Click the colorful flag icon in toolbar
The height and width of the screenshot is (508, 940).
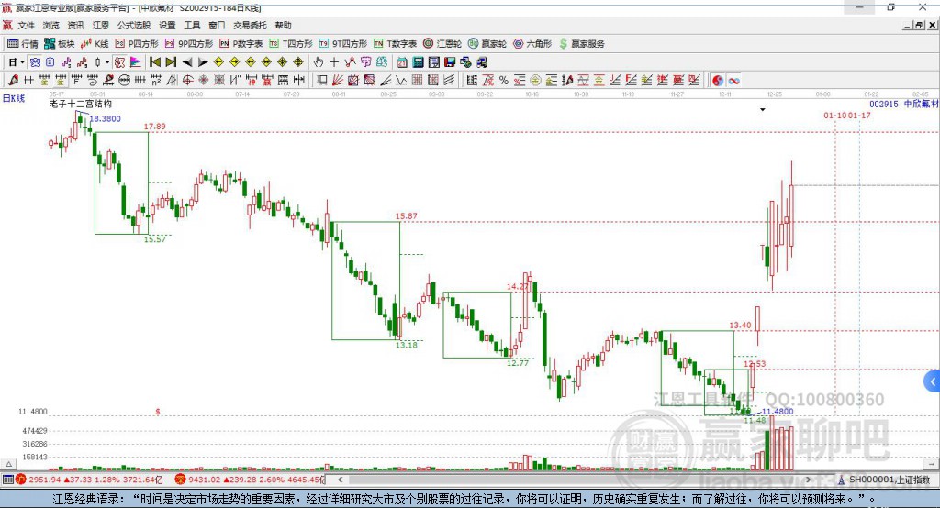click(136, 62)
